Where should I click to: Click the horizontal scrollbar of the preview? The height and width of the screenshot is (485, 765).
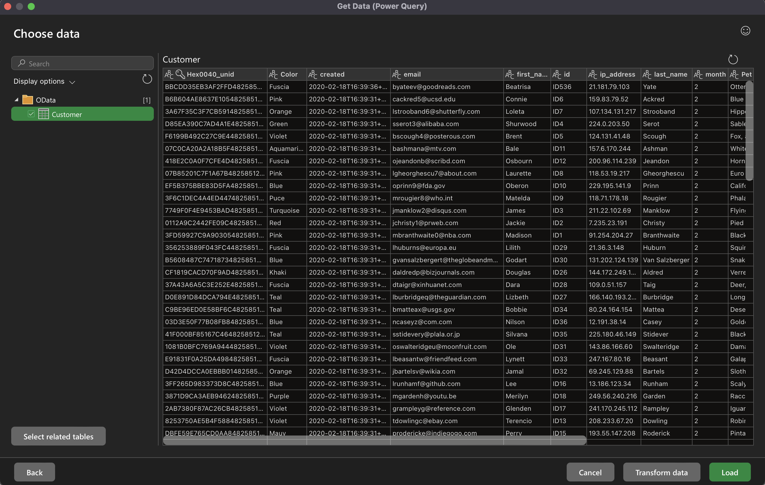point(375,440)
